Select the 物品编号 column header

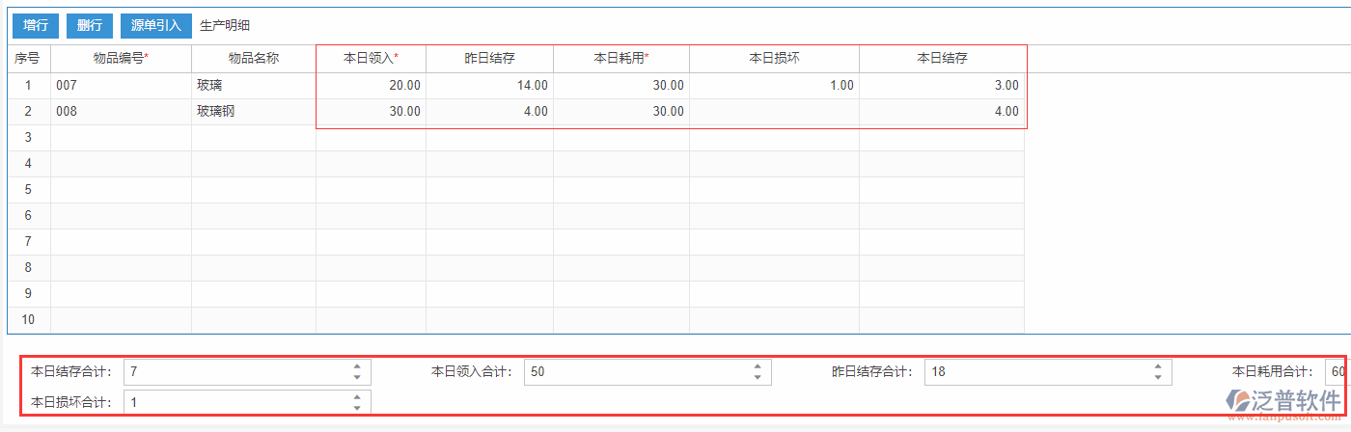point(121,58)
